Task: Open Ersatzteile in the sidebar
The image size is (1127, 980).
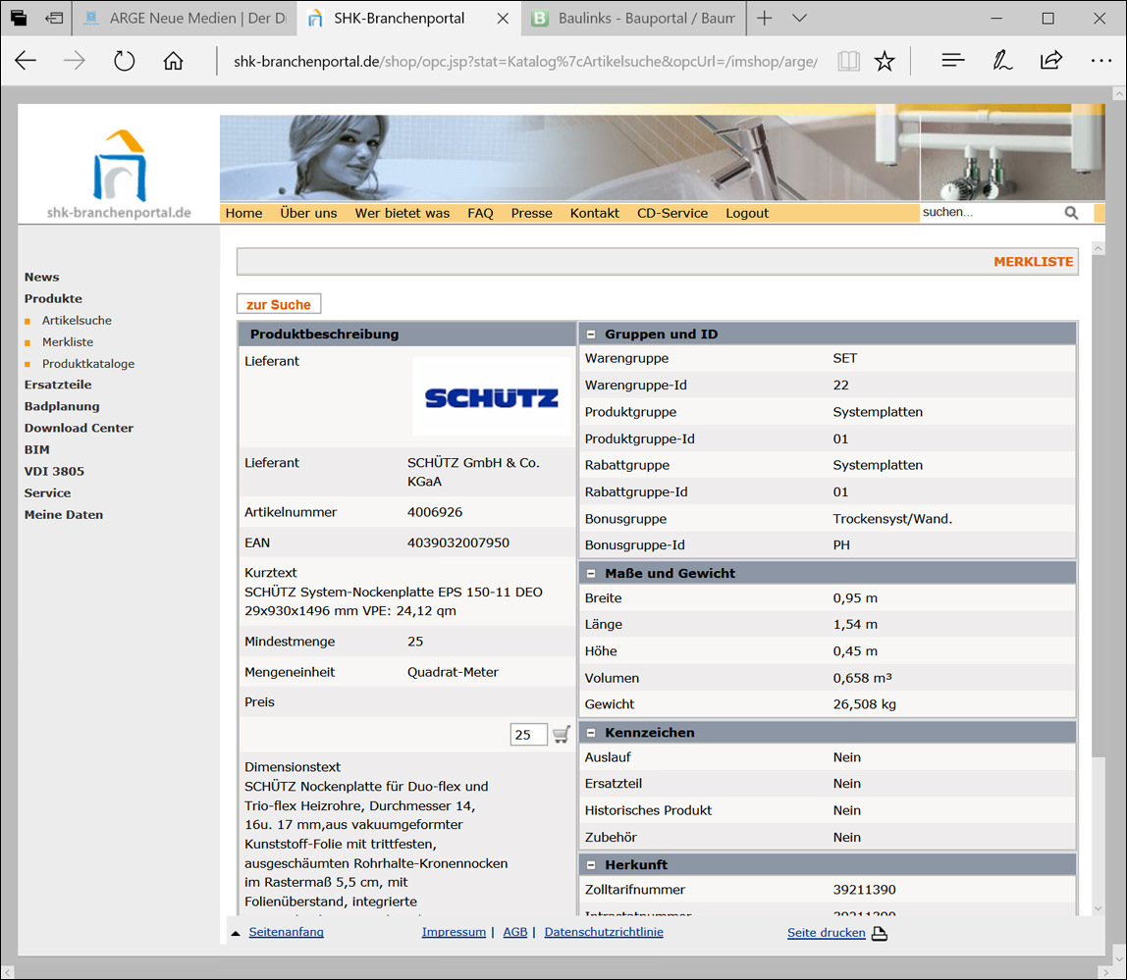Action: tap(58, 386)
